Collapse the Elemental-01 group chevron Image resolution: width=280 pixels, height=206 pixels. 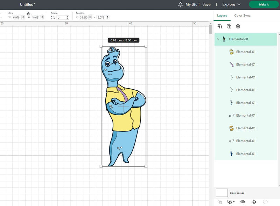(x=218, y=39)
